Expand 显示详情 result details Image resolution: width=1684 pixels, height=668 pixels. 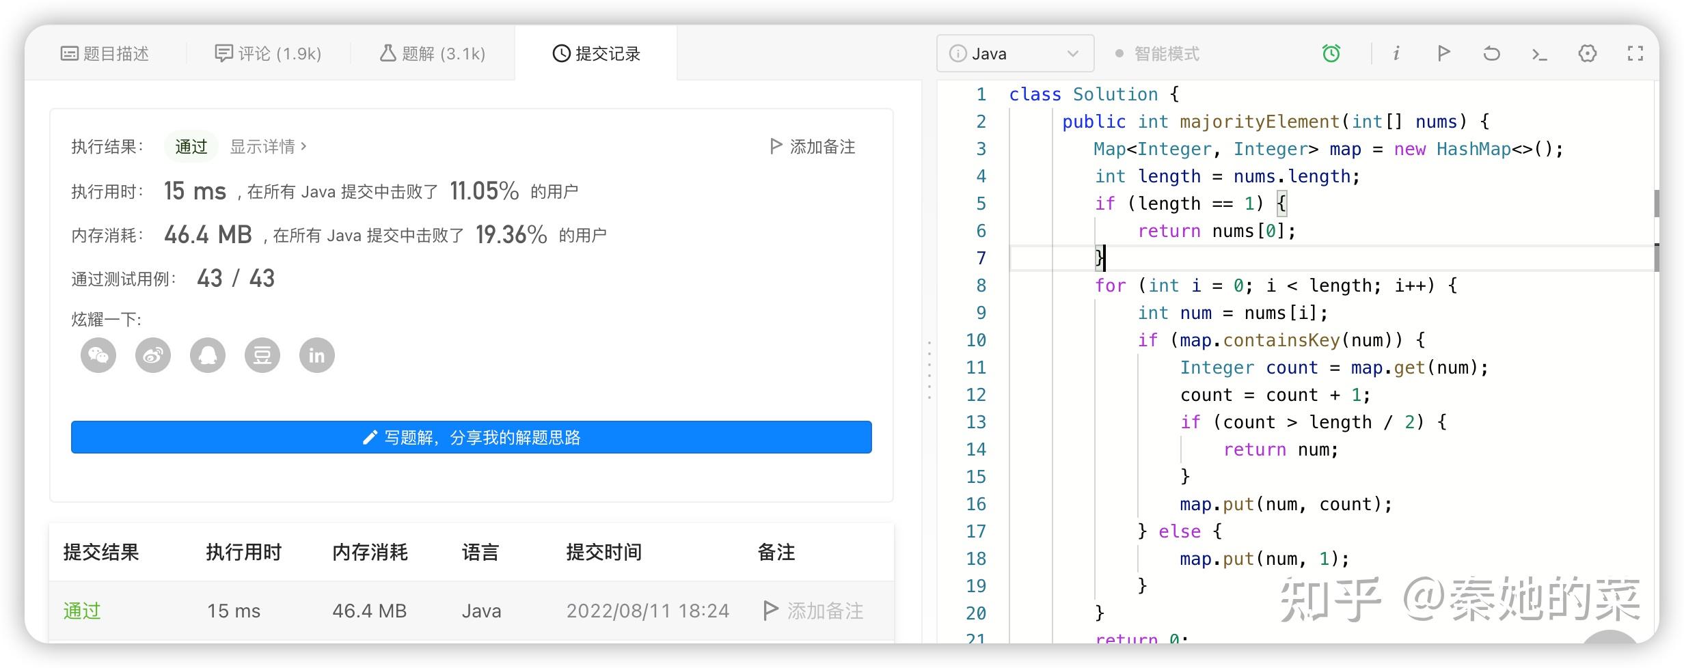pyautogui.click(x=268, y=146)
